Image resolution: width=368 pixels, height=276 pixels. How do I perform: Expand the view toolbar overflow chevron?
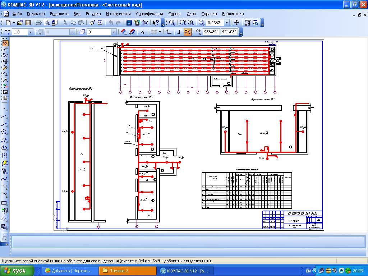[262, 23]
